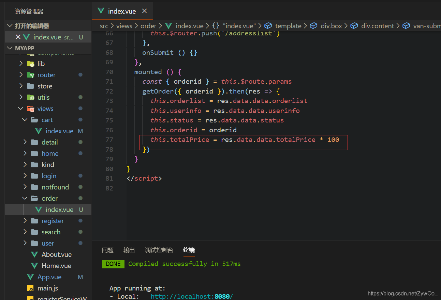Click the 资源管理器 explorer title
Viewport: 441px width, 300px height.
point(29,11)
